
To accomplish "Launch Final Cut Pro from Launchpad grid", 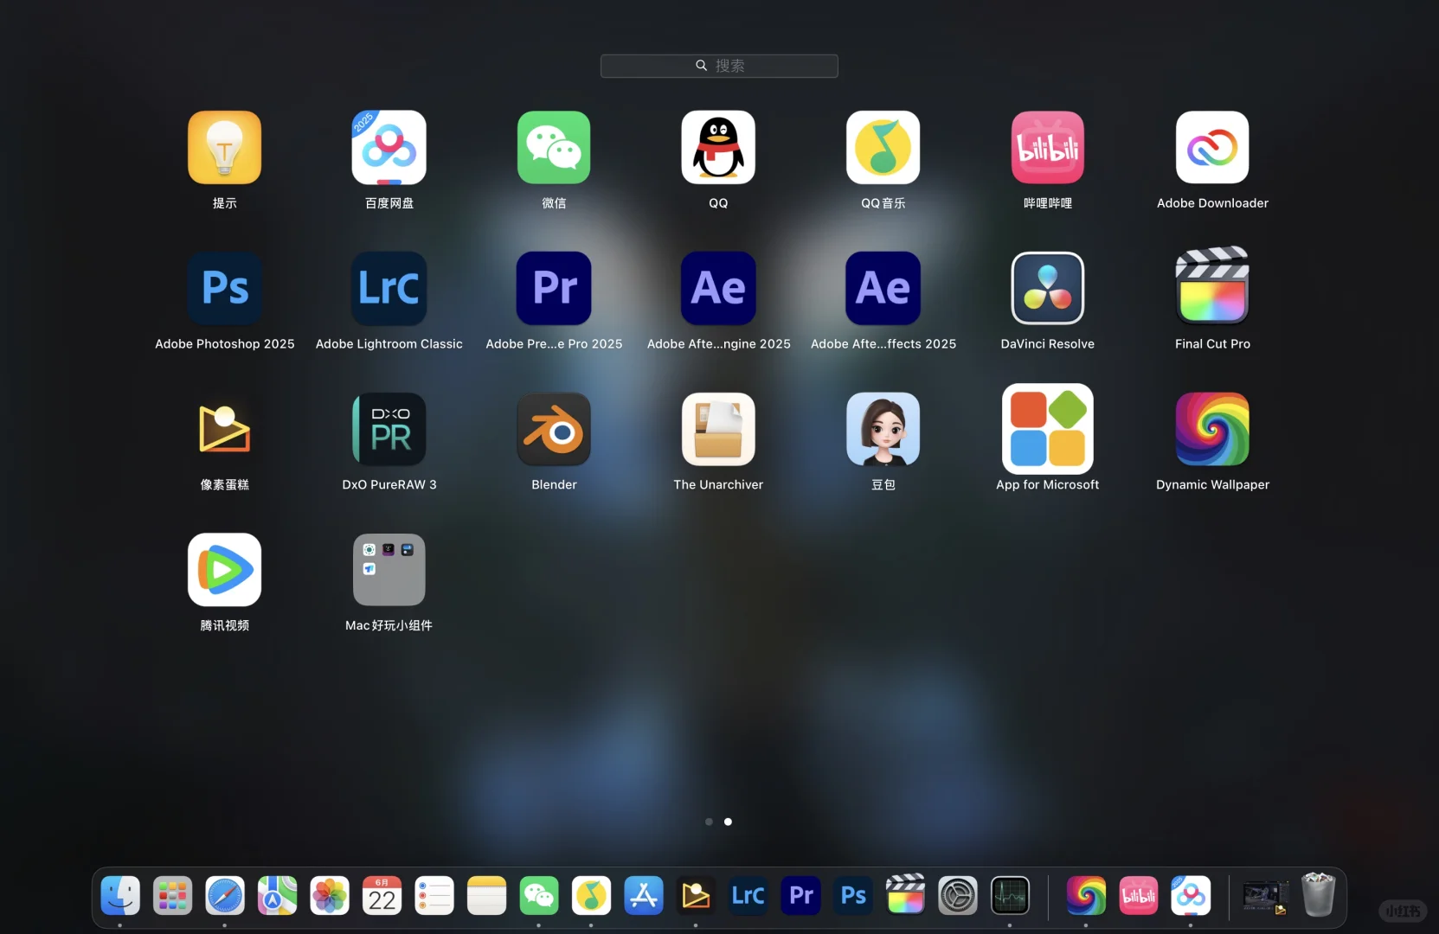I will (1212, 285).
